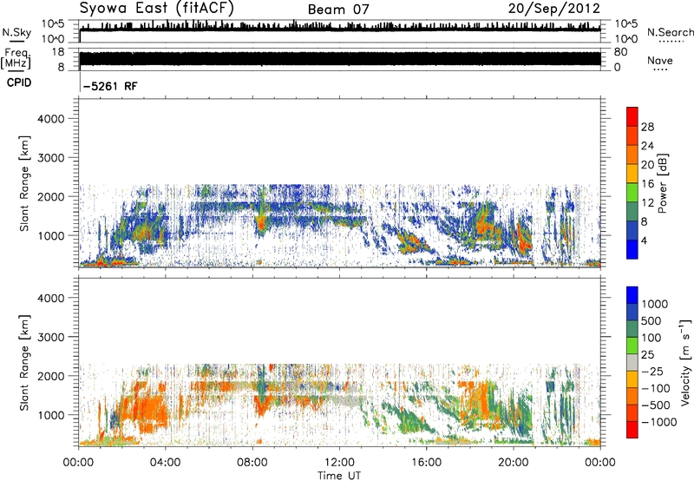The image size is (694, 481).
Task: Click the '1000' tick on velocity scale
Action: pyautogui.click(x=654, y=304)
